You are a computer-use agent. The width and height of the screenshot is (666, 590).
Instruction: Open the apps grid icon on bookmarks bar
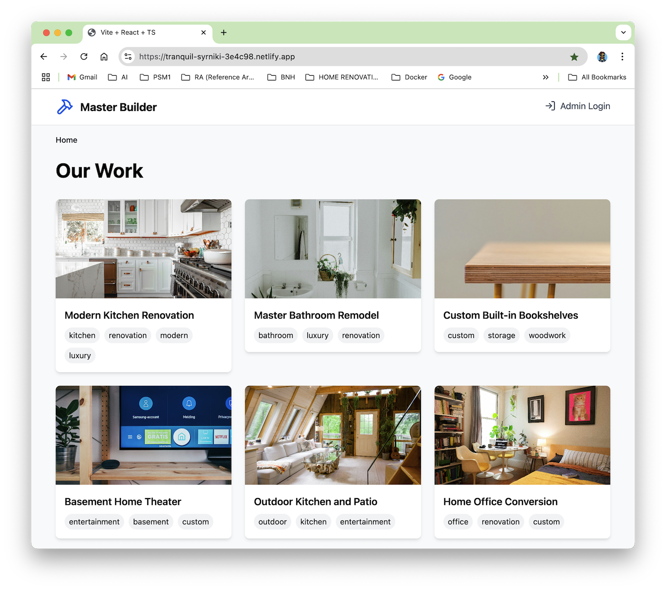point(46,77)
